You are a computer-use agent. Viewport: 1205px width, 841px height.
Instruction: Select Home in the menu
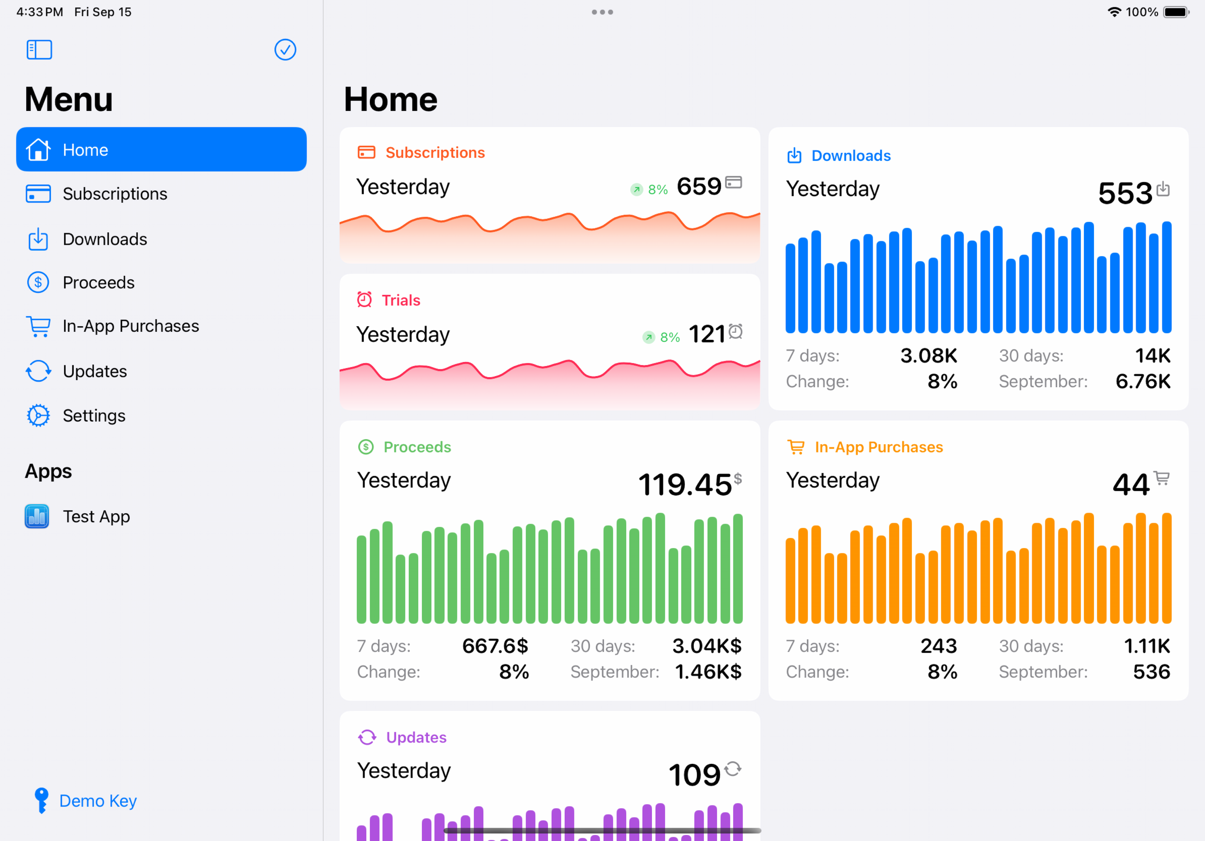161,150
